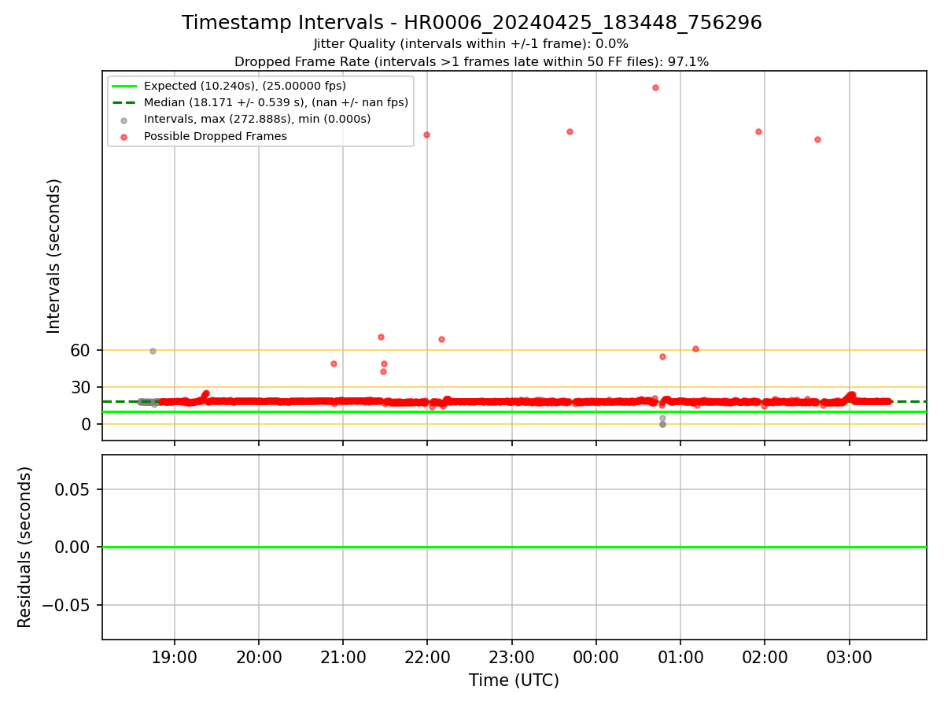Click the 01:00 time tick label
The image size is (944, 708).
tap(680, 657)
